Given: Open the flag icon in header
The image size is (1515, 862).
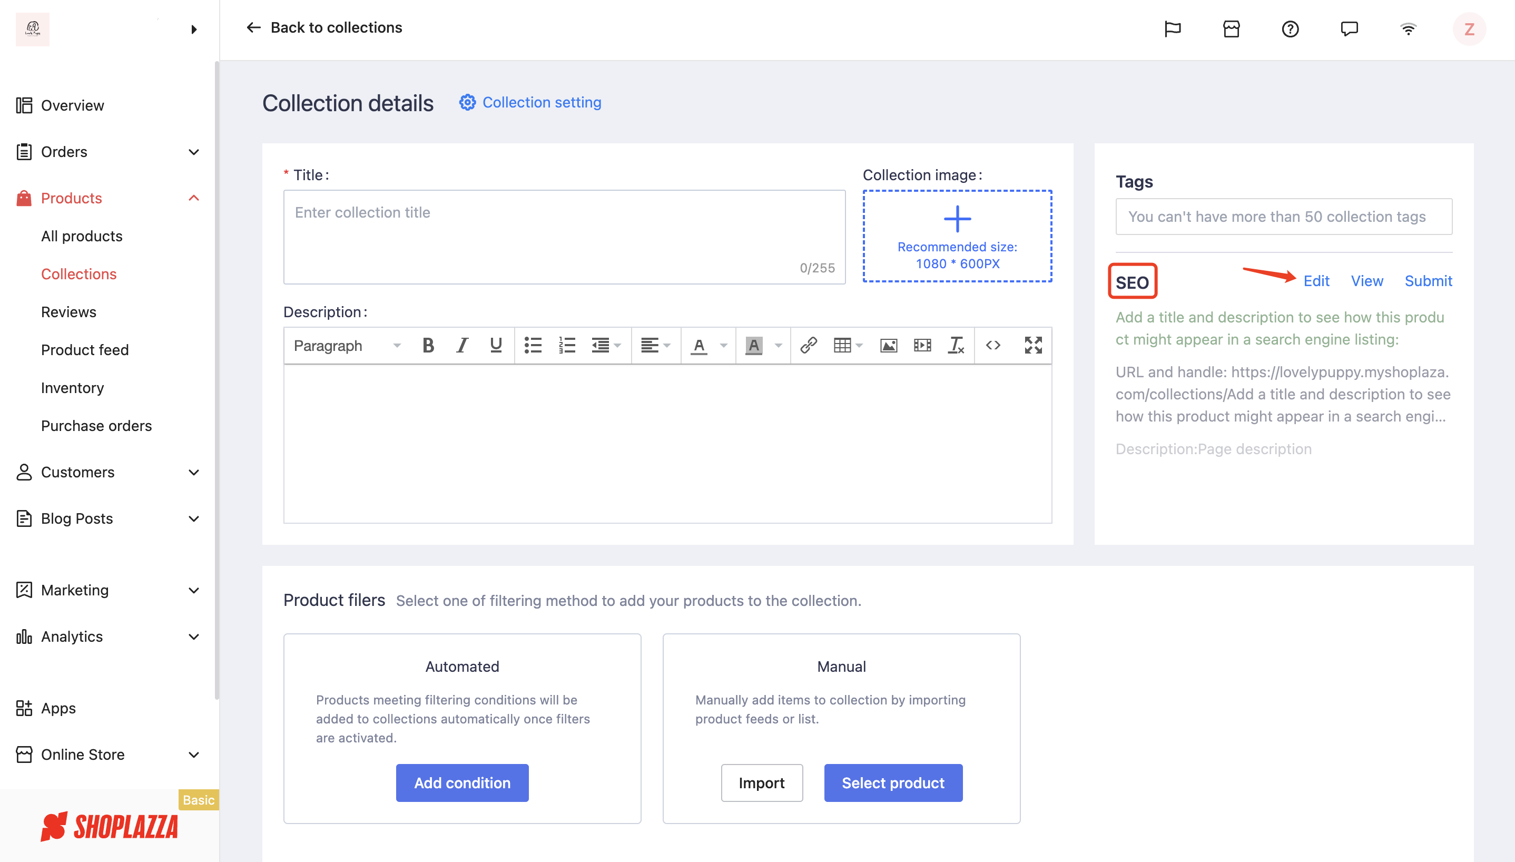Looking at the screenshot, I should pyautogui.click(x=1173, y=29).
